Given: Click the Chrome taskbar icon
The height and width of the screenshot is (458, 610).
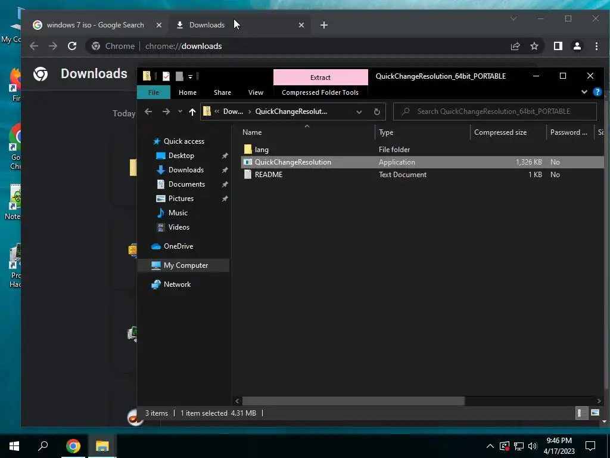Looking at the screenshot, I should (73, 446).
